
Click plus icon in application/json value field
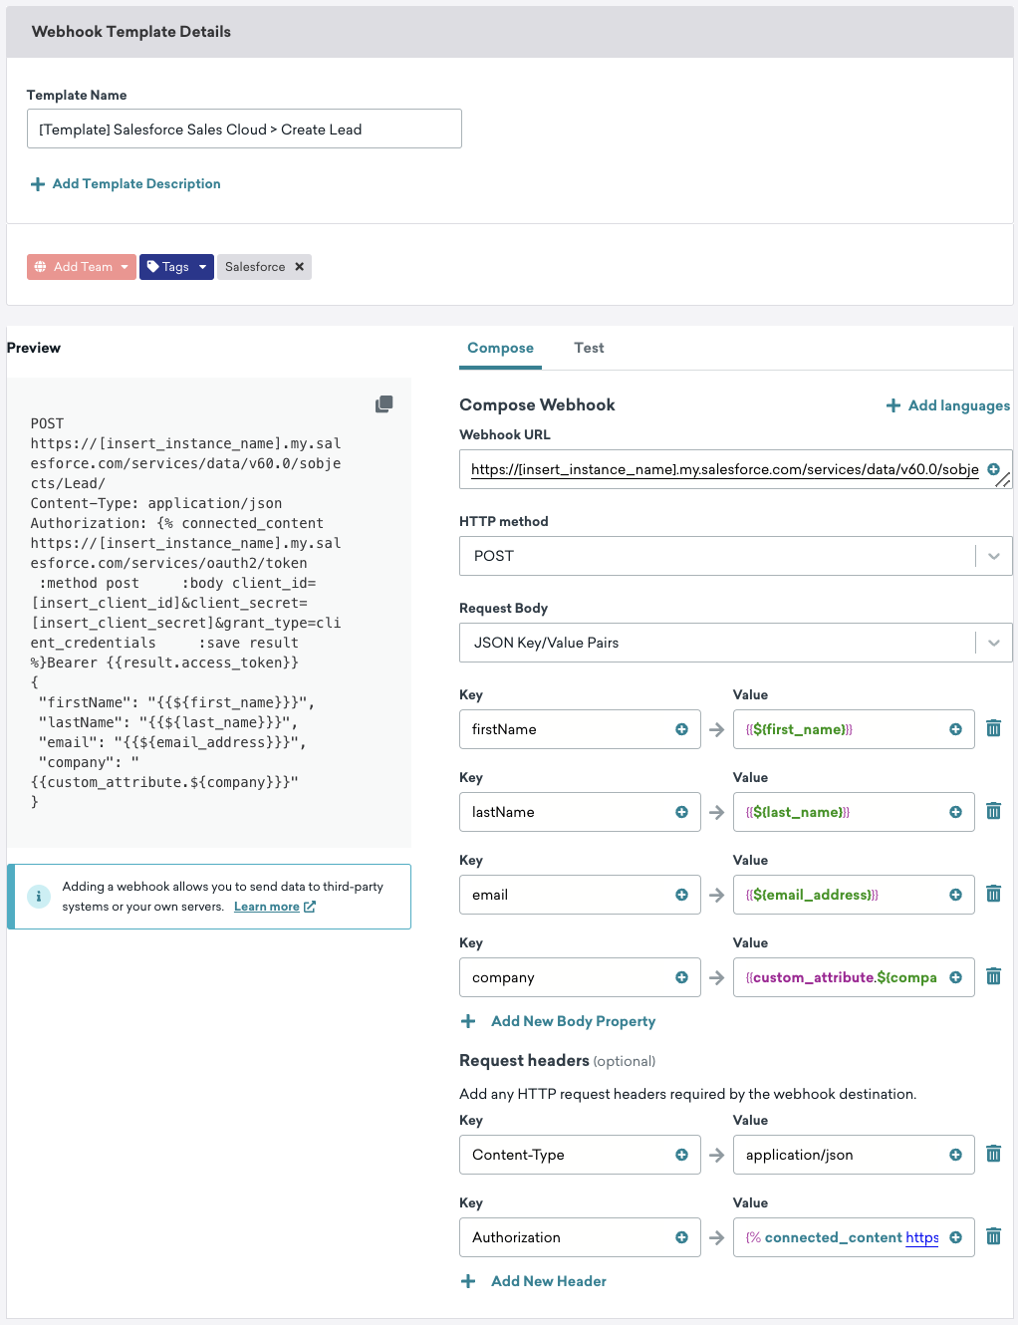pyautogui.click(x=955, y=1155)
